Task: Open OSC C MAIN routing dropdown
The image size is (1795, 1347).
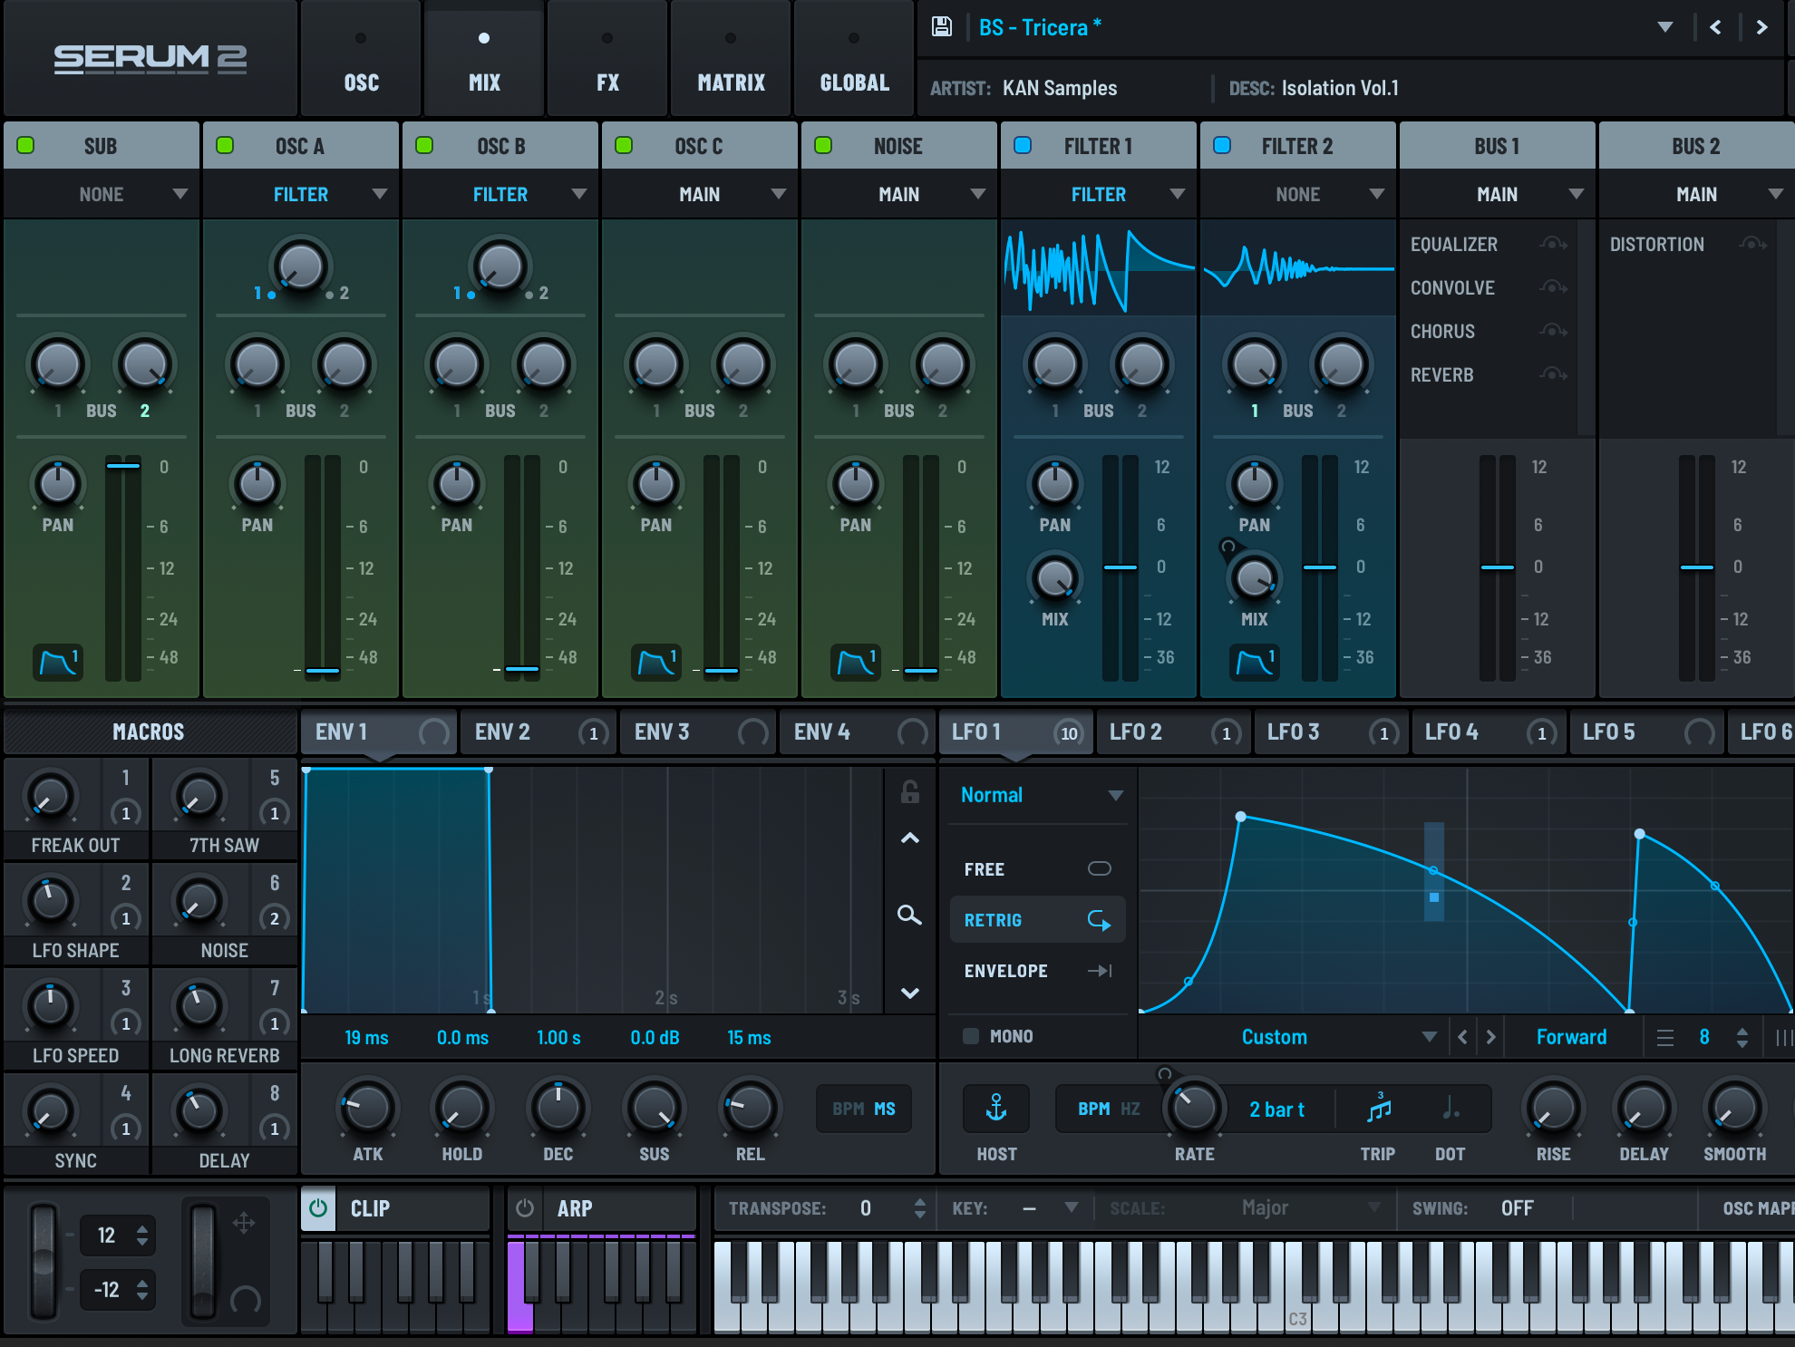Action: pyautogui.click(x=700, y=194)
